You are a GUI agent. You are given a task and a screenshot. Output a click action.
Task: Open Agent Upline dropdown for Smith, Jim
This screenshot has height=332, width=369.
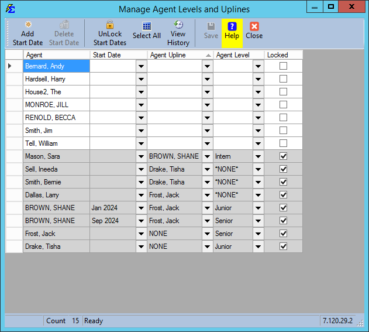(208, 131)
